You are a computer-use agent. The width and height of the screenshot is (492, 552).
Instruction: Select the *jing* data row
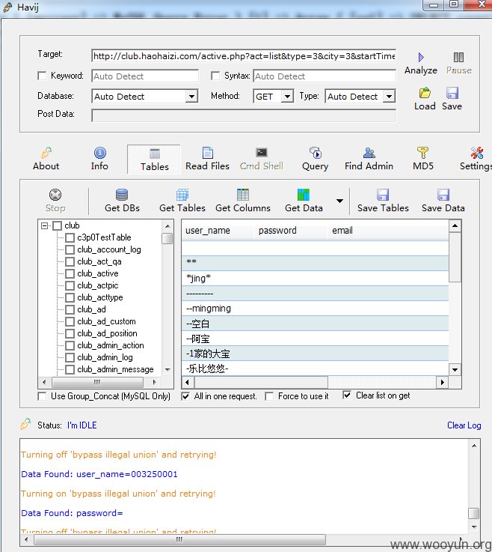(316, 279)
